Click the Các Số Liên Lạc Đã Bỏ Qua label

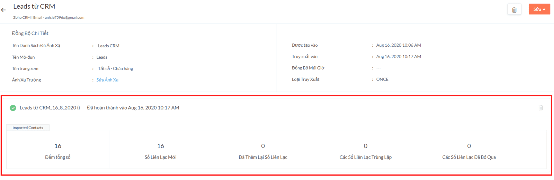tap(469, 157)
